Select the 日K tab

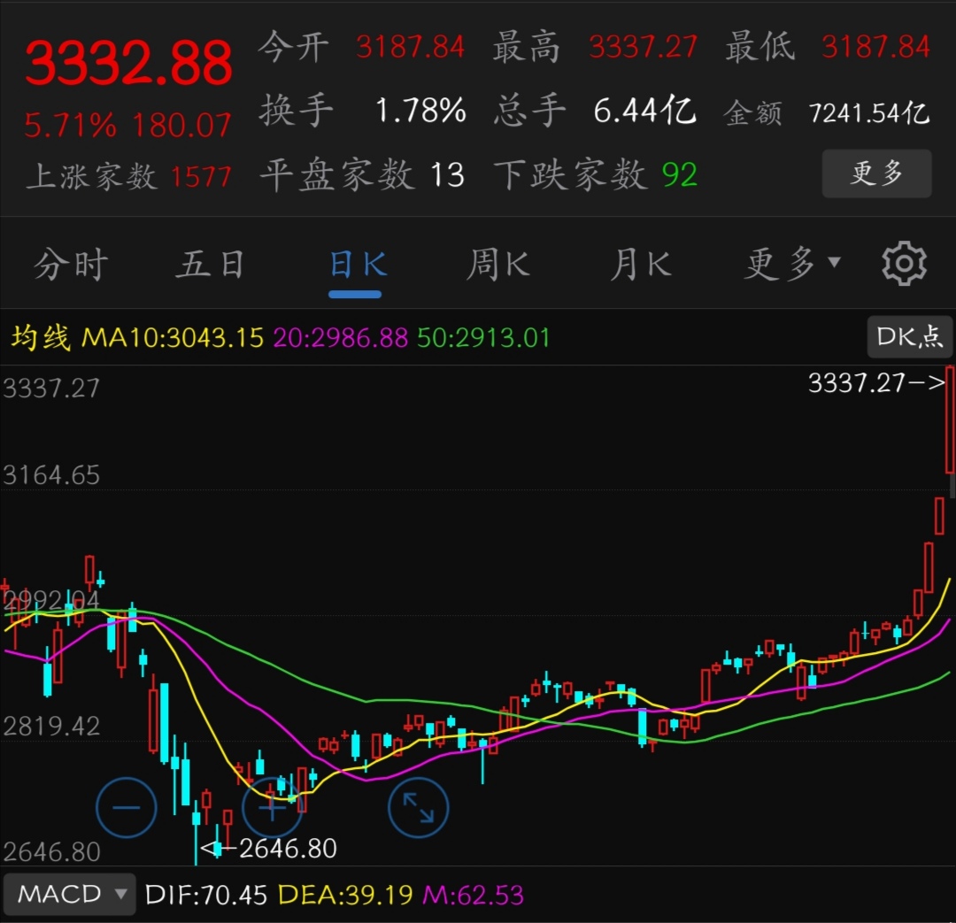pos(358,265)
